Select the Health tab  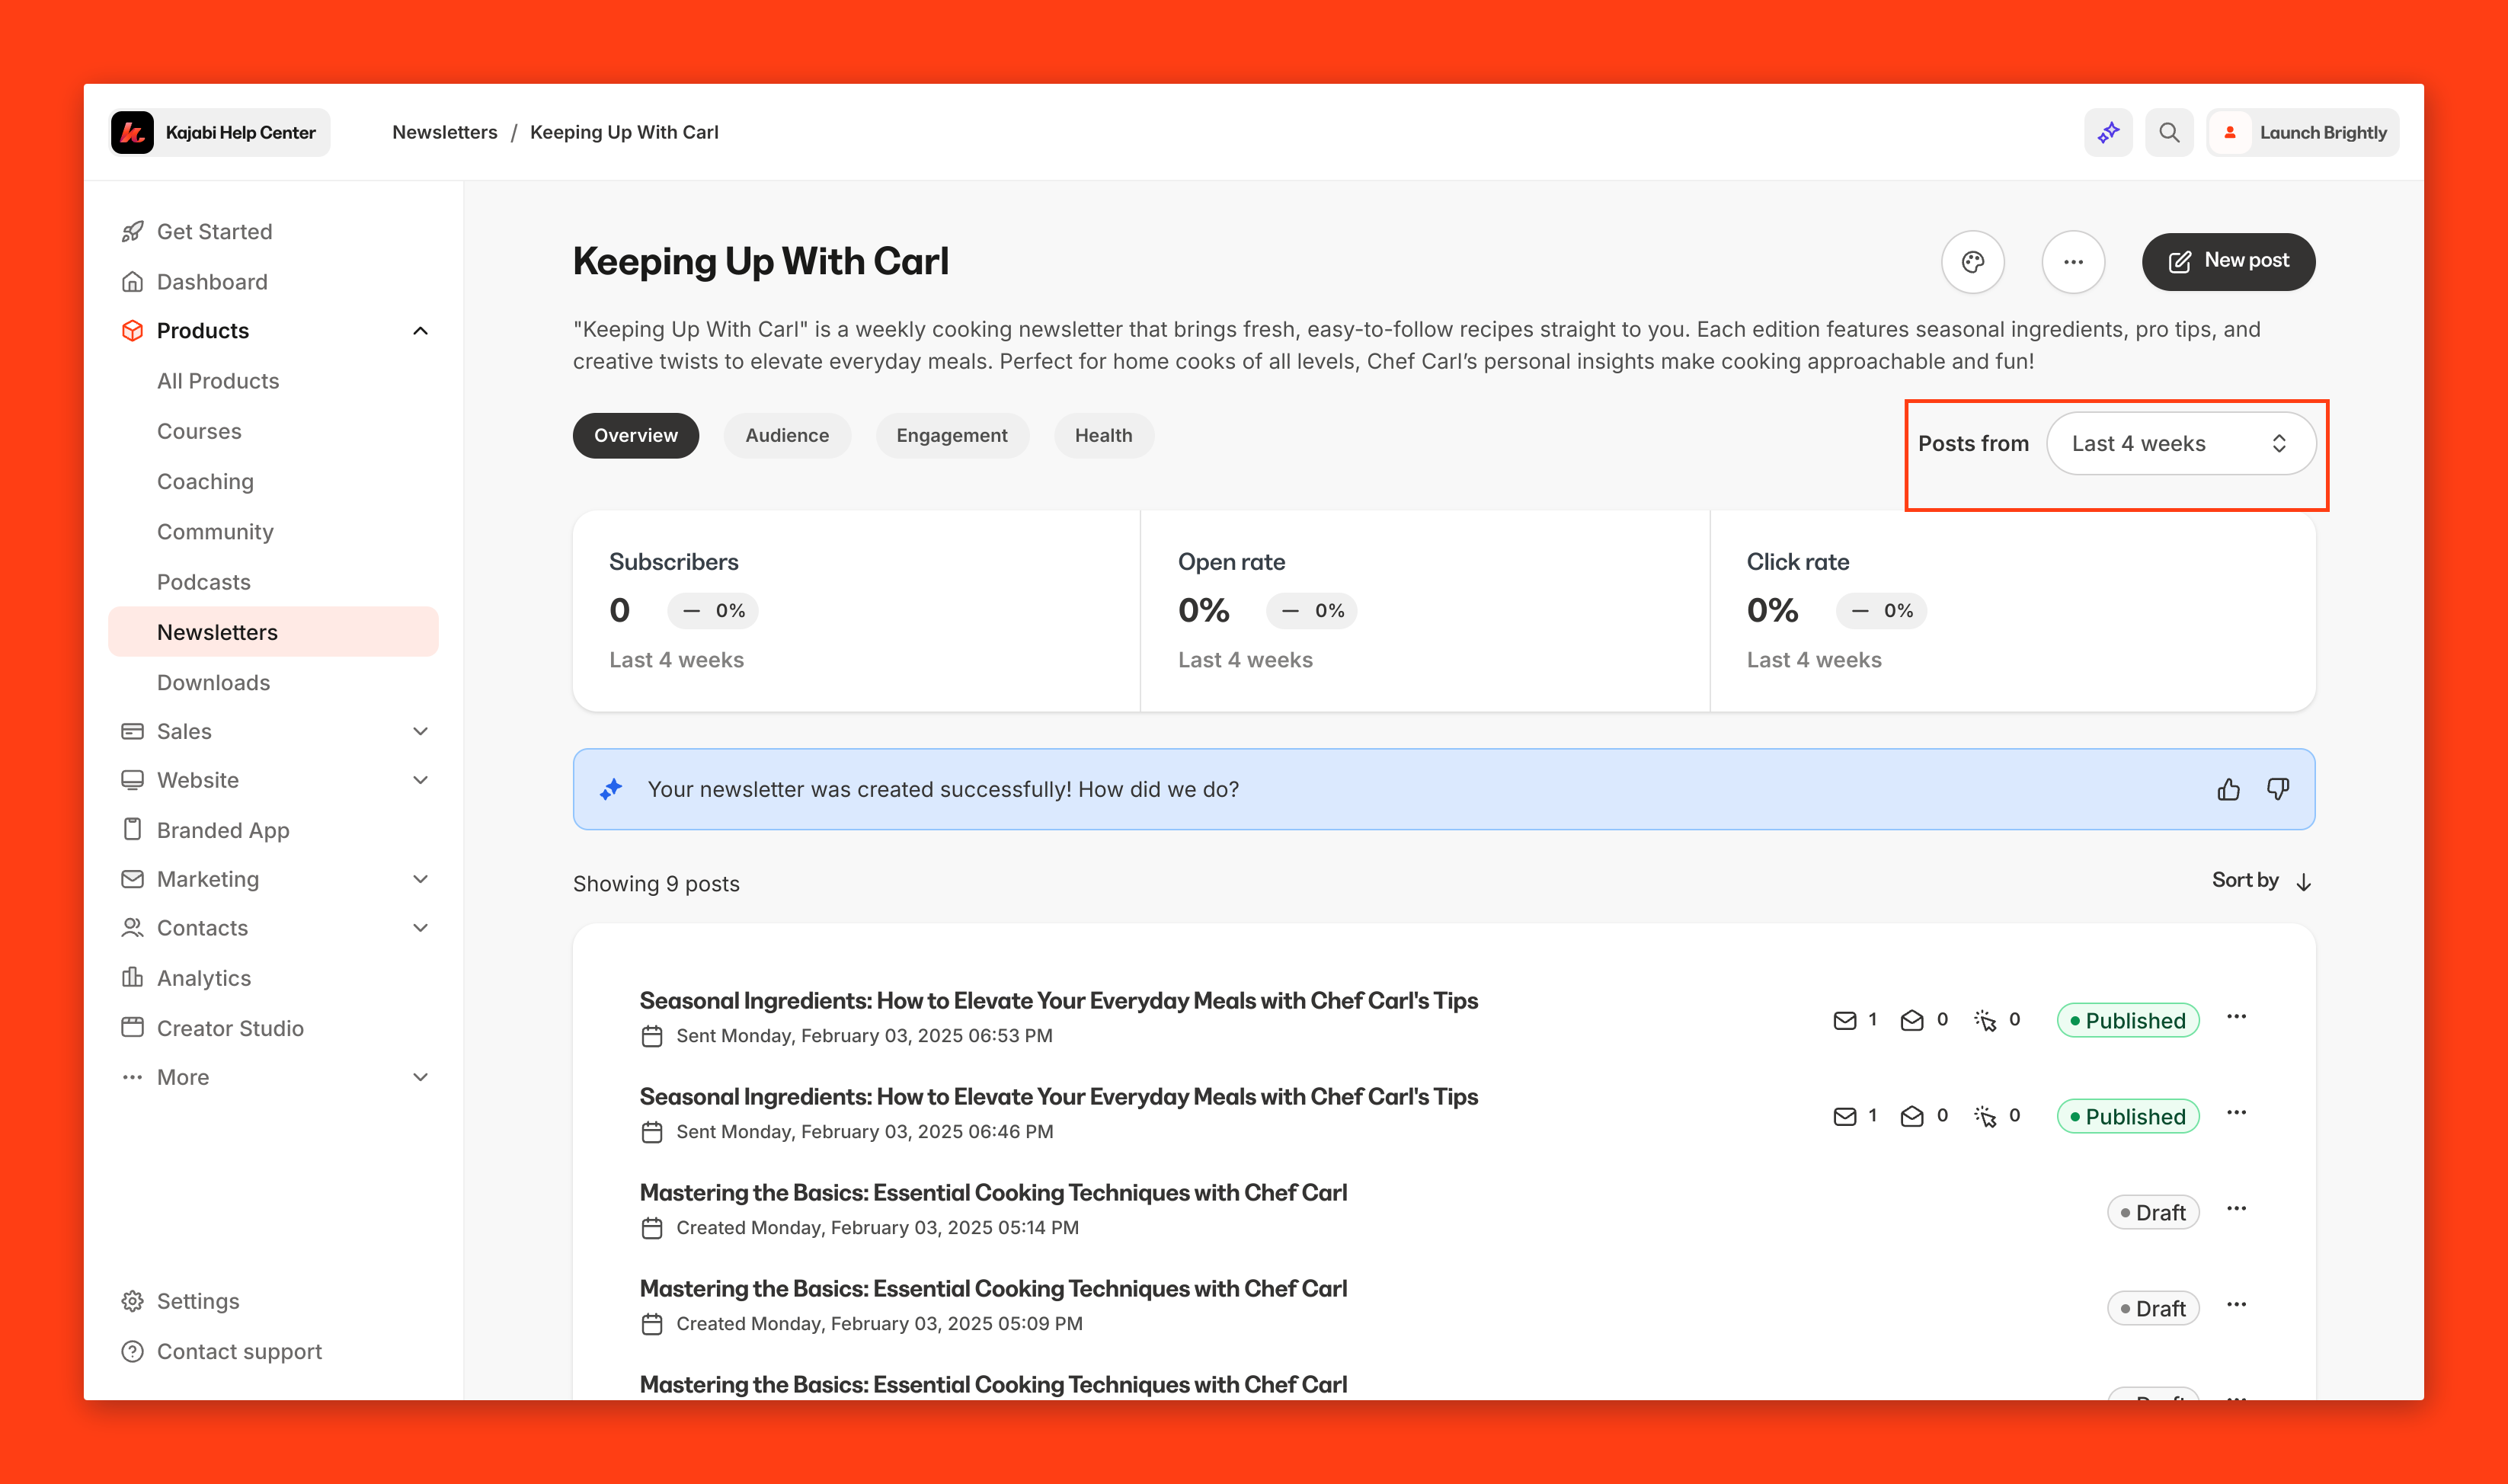[x=1103, y=435]
